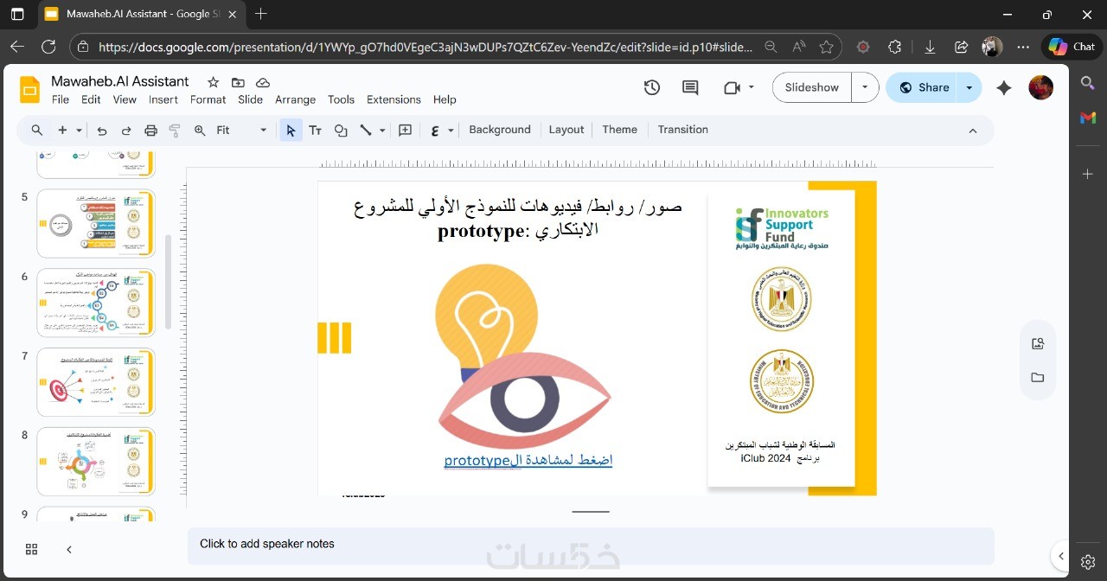Click the move-to-folder icon

pos(238,82)
